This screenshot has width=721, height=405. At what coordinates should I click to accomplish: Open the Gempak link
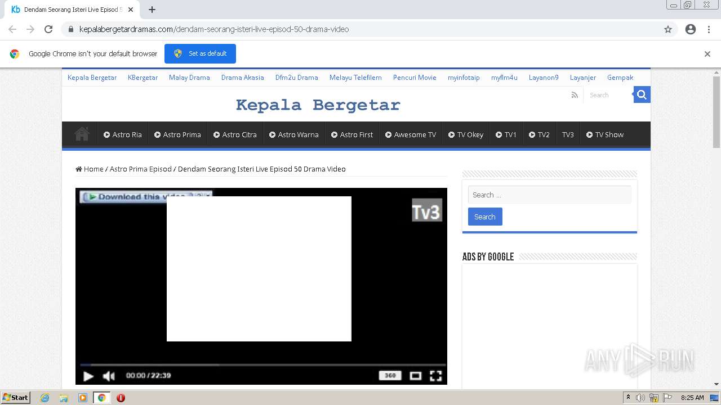click(620, 78)
